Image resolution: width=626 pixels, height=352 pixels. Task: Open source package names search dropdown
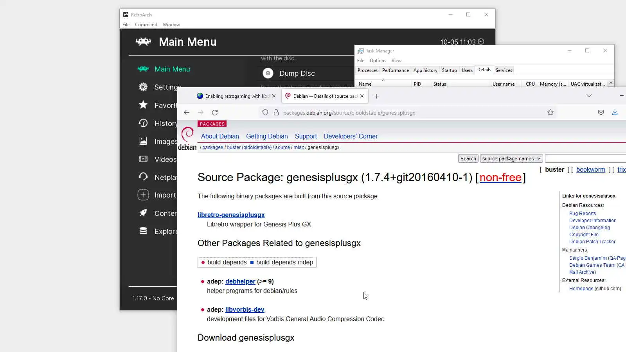[x=511, y=158]
